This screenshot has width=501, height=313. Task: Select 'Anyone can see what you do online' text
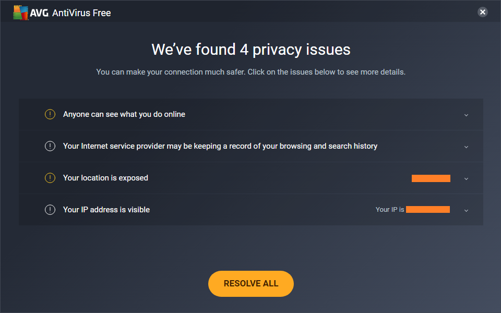(x=124, y=114)
